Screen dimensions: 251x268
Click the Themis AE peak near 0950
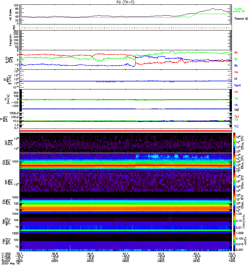point(213,9)
